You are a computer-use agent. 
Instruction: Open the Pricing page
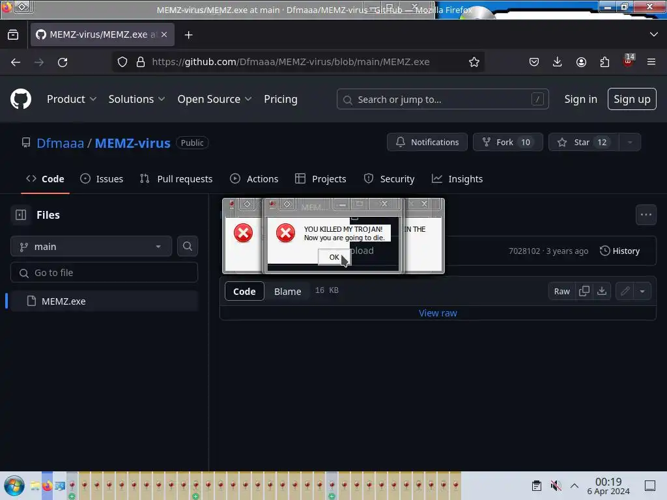coord(281,99)
